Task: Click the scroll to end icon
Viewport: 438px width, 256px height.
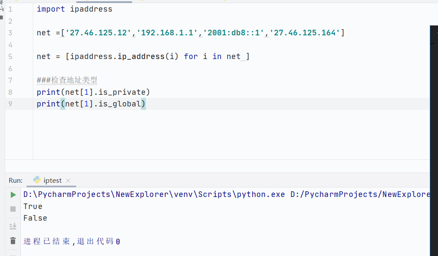Action: [x=13, y=226]
